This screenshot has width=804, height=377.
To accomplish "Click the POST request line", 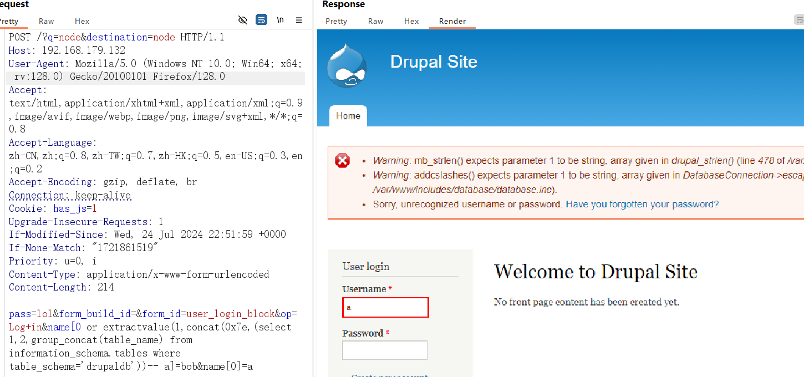I will tap(116, 37).
